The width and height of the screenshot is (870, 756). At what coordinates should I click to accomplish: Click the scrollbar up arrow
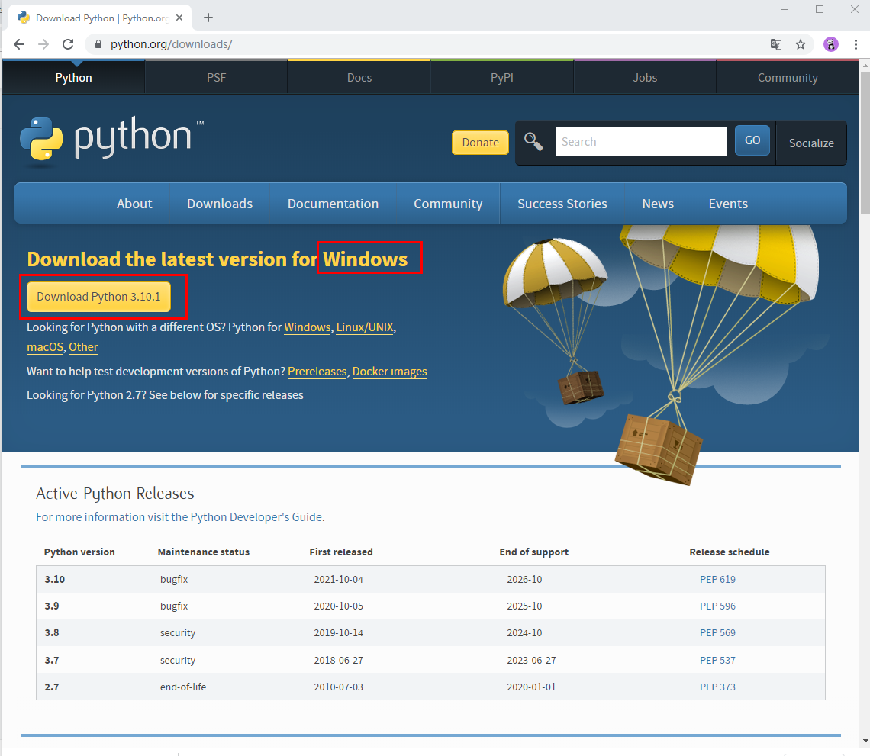click(x=865, y=66)
